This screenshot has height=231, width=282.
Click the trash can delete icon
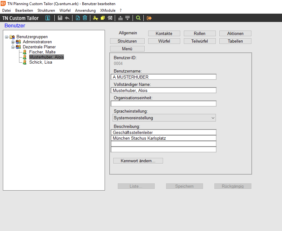point(85,18)
